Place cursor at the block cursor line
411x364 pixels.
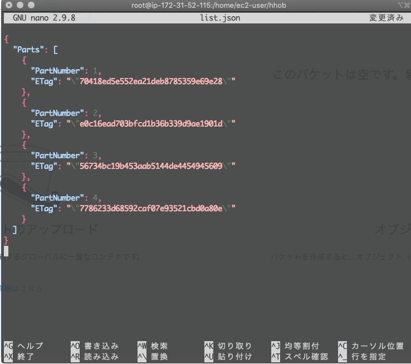click(x=6, y=251)
